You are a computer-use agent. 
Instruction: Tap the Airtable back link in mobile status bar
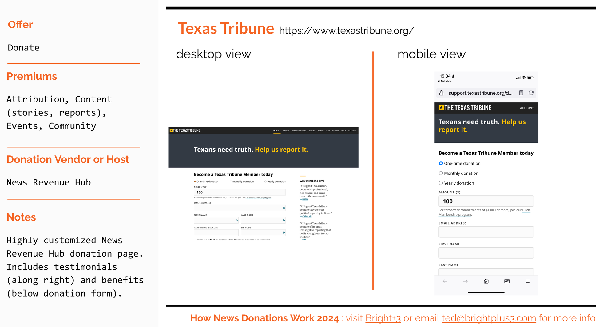click(x=444, y=81)
